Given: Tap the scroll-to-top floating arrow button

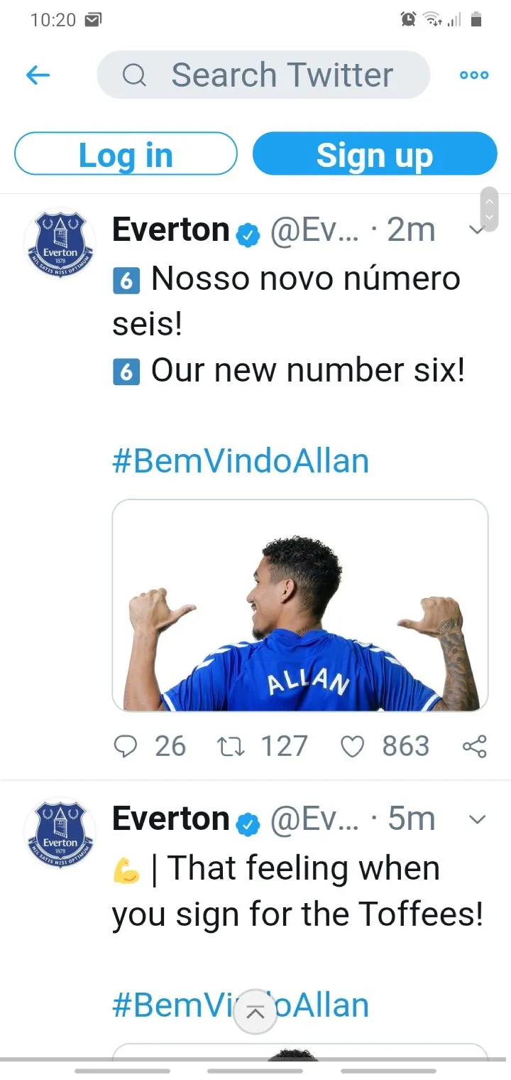Looking at the screenshot, I should 255,1012.
